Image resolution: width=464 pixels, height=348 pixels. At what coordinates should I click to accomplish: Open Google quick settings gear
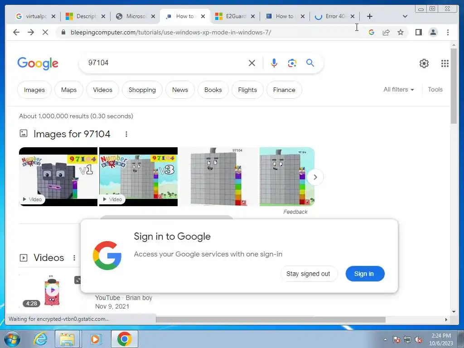(424, 63)
